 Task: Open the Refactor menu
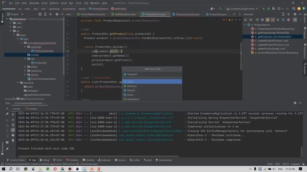click(x=54, y=3)
